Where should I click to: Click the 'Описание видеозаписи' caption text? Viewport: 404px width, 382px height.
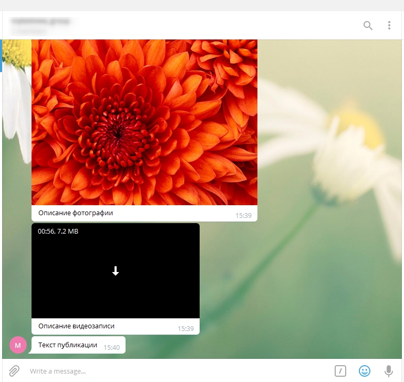pyautogui.click(x=76, y=326)
